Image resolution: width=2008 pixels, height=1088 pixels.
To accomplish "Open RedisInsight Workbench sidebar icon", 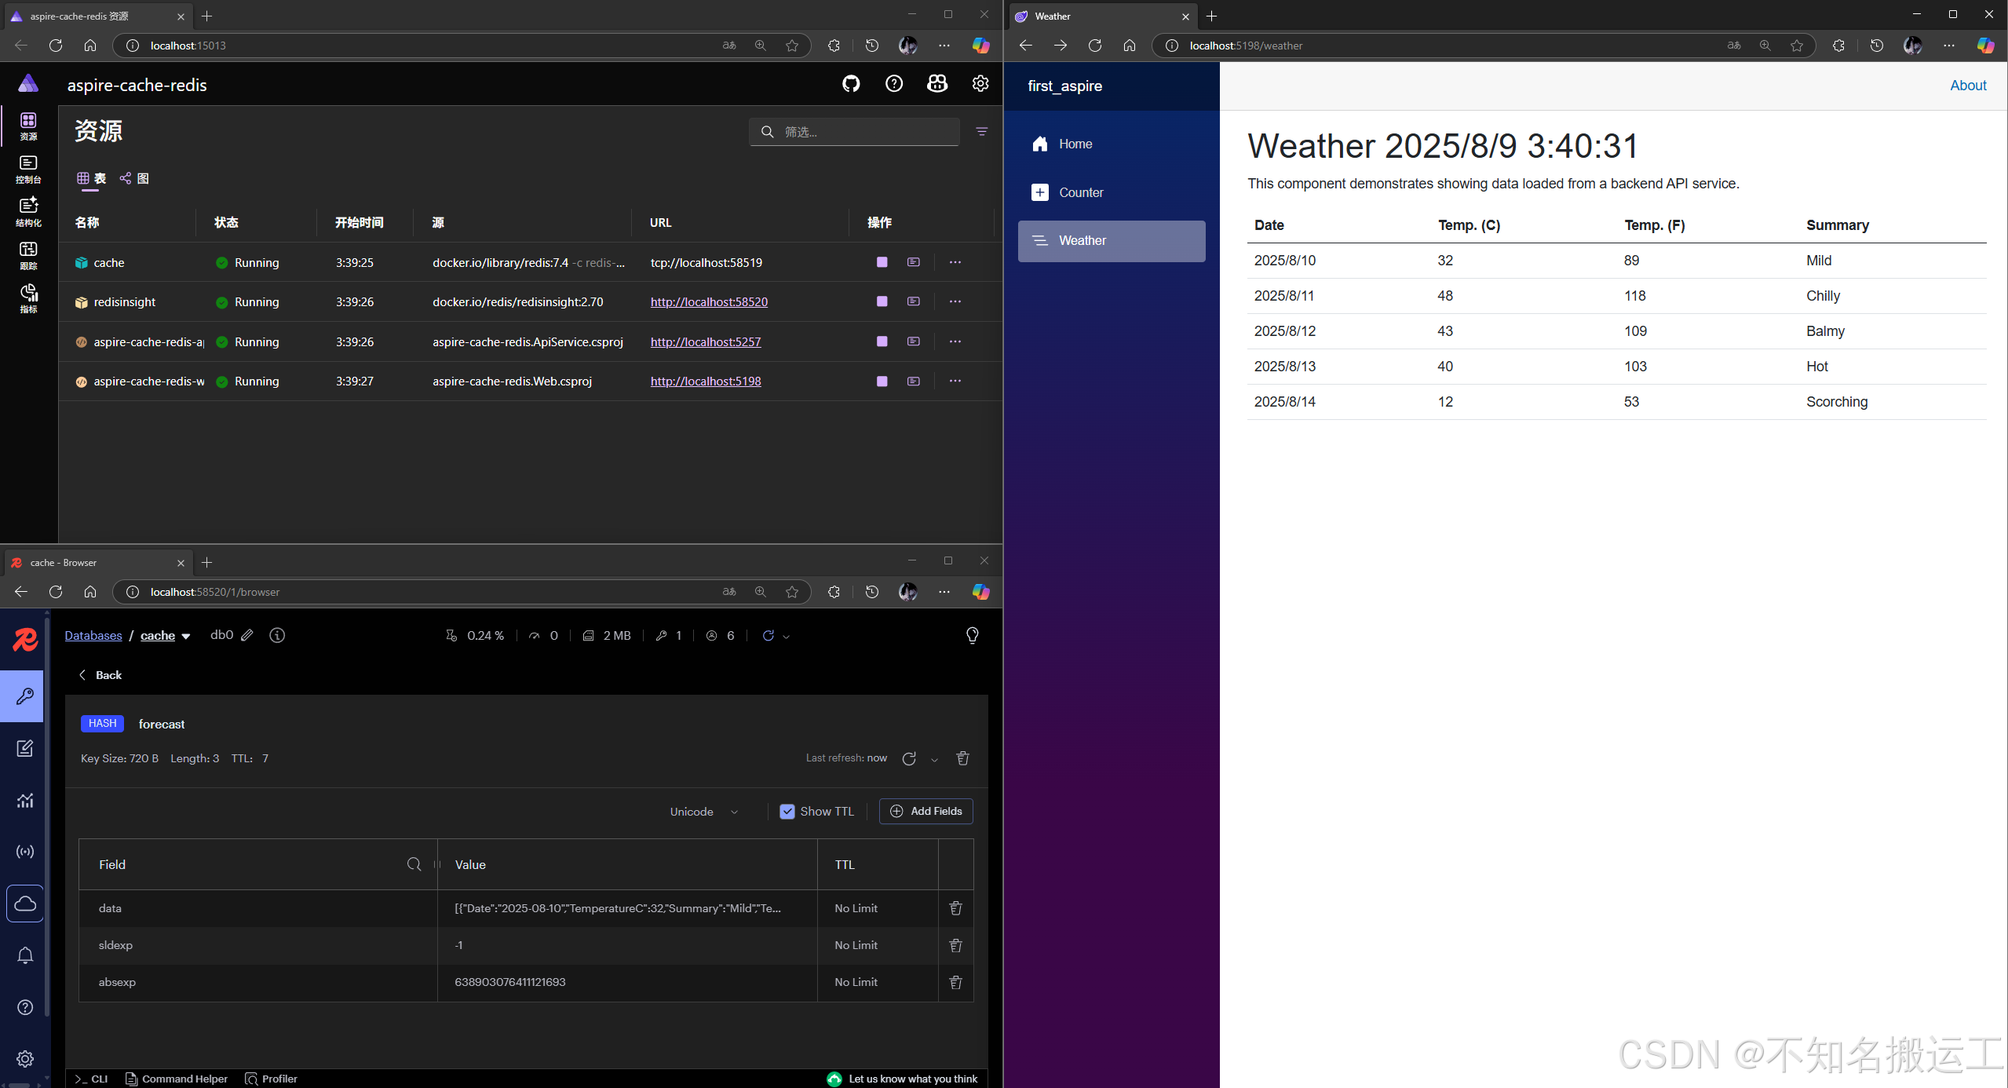I will (25, 748).
